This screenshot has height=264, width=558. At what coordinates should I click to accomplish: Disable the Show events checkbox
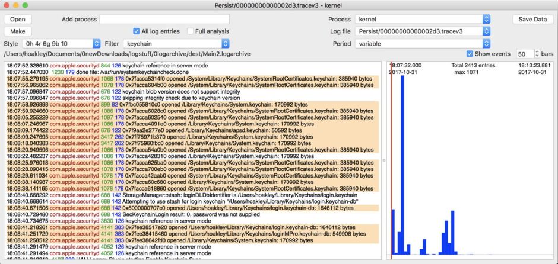[x=470, y=53]
